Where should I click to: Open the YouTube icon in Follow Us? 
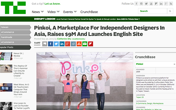click(151, 4)
